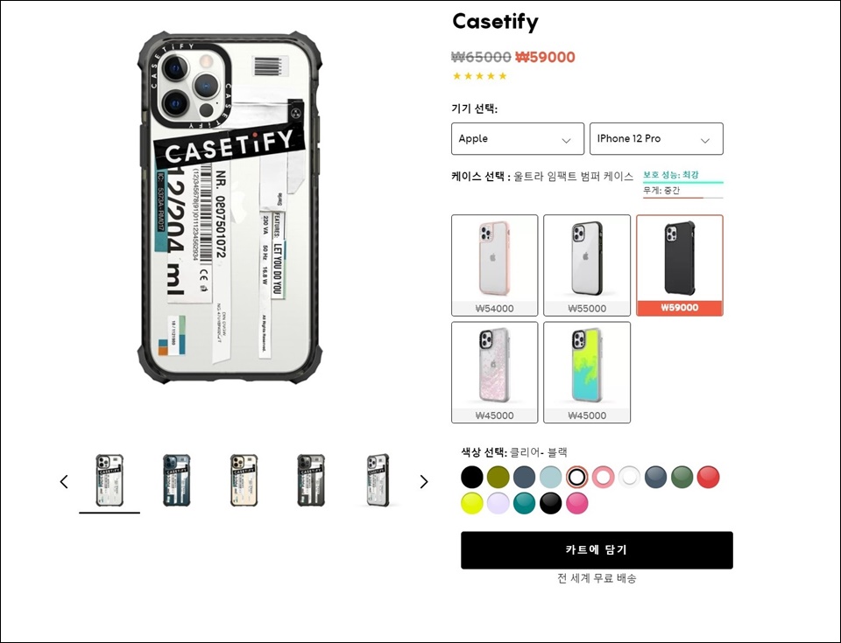This screenshot has width=841, height=643.
Task: Pick the olive green color swatch
Action: 498,477
